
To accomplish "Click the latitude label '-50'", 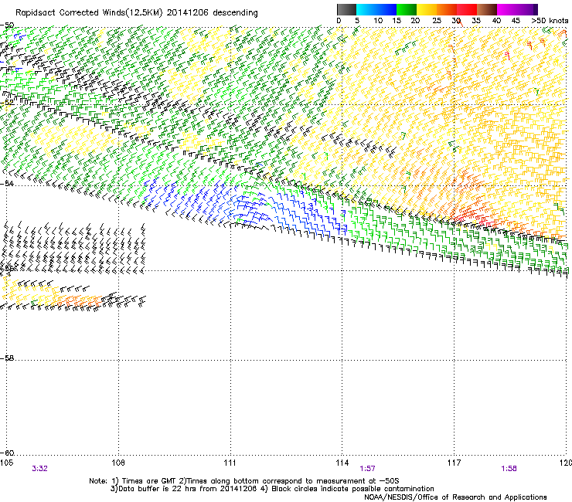I will tap(7, 25).
